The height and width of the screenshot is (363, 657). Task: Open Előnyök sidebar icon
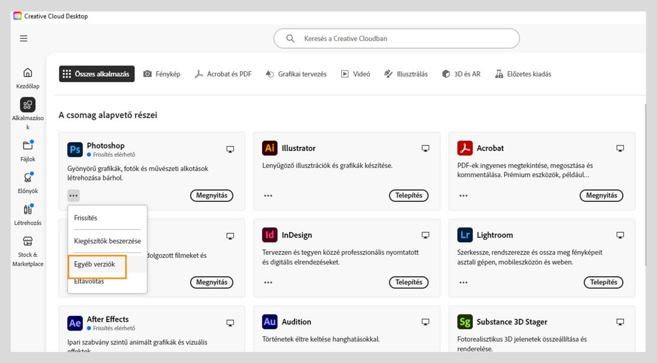pos(28,178)
